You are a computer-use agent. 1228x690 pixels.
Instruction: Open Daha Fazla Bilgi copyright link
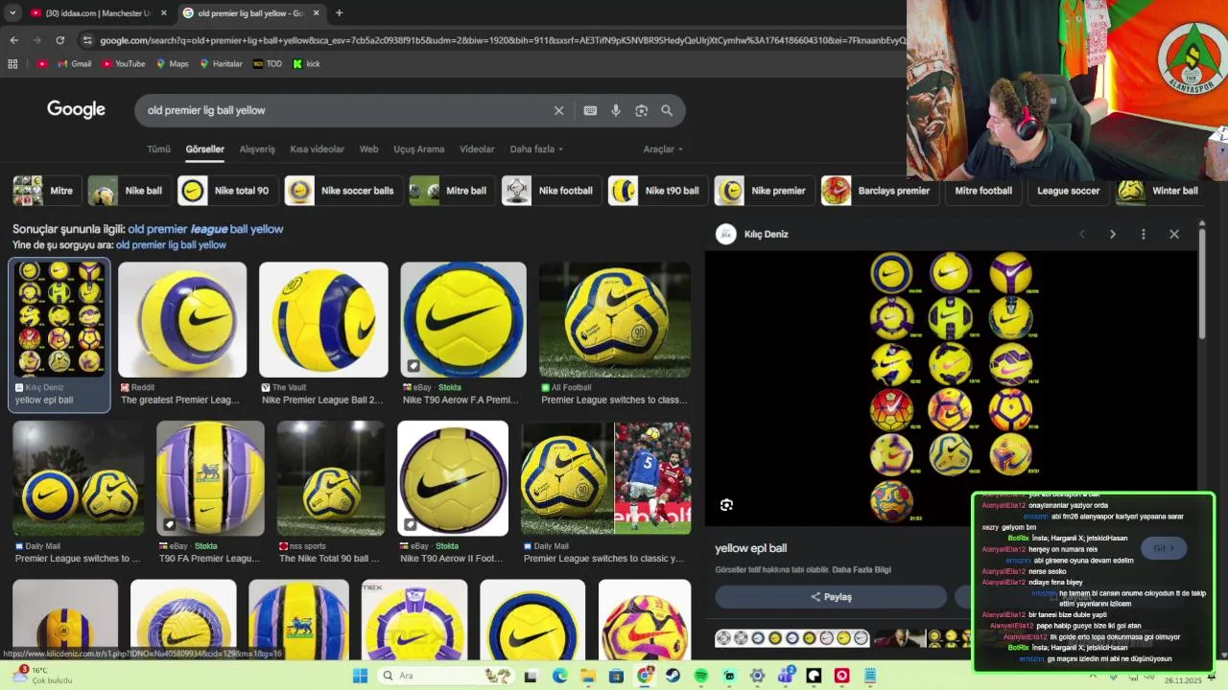862,570
